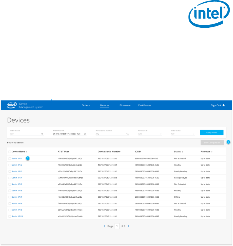Click the Intel logo in the header bar
233x246 pixels.
pyautogui.click(x=11, y=105)
